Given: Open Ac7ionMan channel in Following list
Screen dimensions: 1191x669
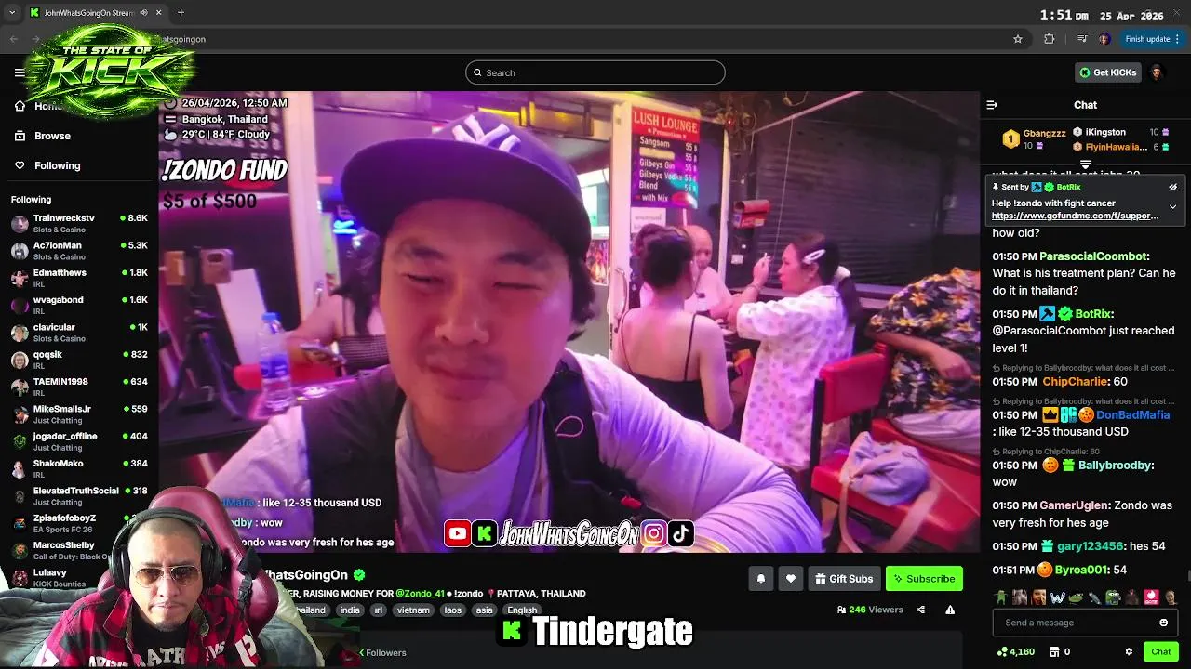Looking at the screenshot, I should point(79,250).
